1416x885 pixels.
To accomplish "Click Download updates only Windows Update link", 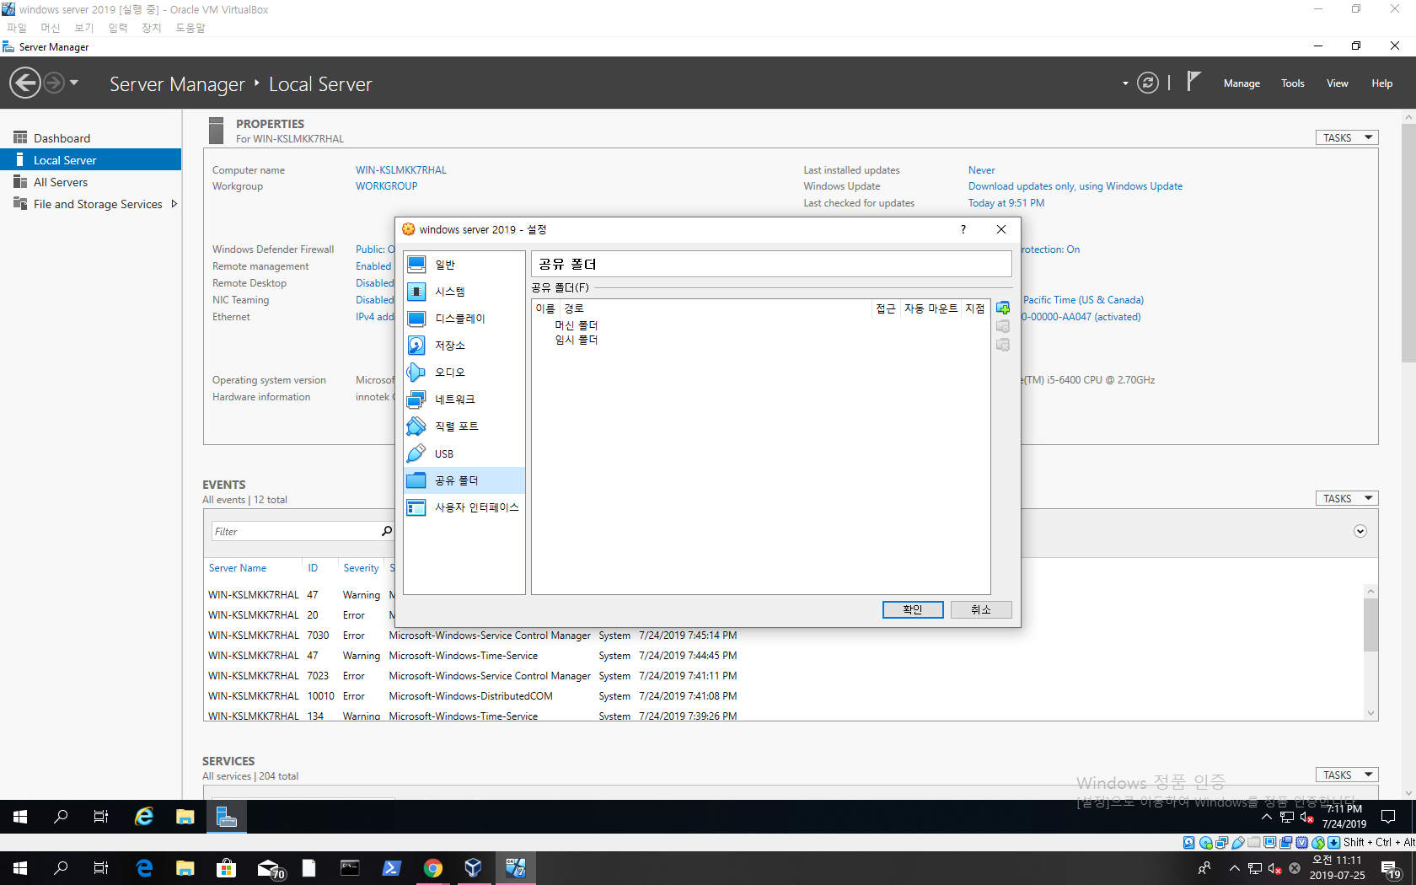I will click(x=1075, y=186).
